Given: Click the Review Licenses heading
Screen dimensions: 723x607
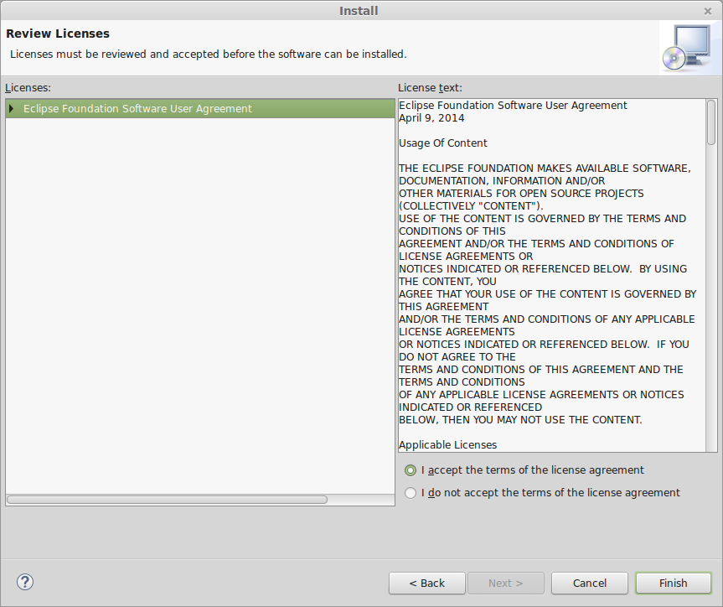Looking at the screenshot, I should tap(58, 34).
